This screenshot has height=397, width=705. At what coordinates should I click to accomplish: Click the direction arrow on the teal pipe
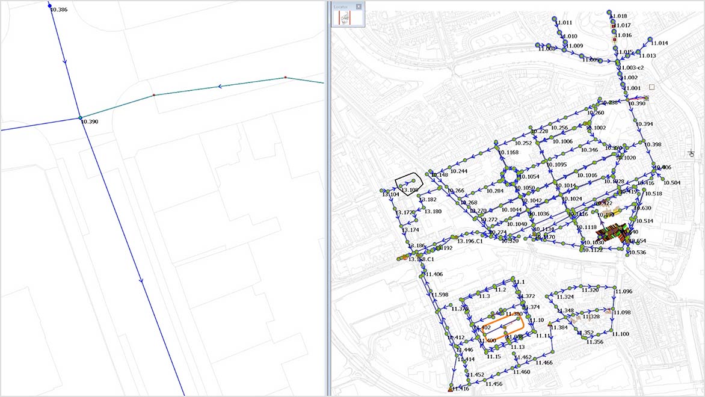click(x=220, y=87)
